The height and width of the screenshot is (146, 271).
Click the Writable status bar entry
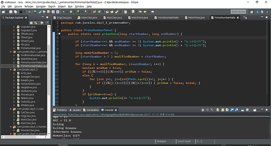coord(161,141)
